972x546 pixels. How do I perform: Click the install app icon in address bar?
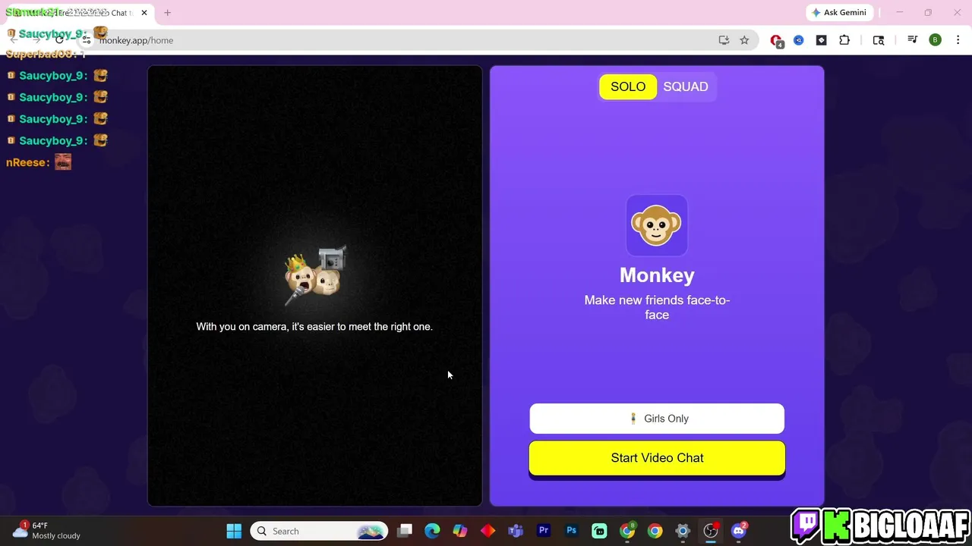724,40
